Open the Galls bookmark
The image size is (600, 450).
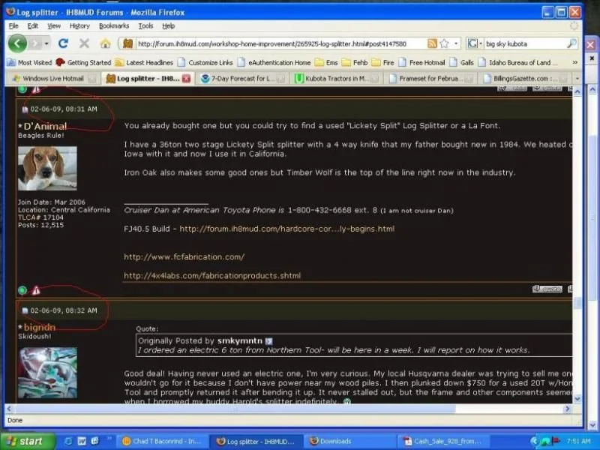click(x=462, y=62)
